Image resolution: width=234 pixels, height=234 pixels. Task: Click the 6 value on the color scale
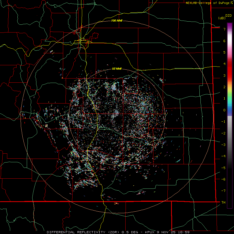pos(224,41)
